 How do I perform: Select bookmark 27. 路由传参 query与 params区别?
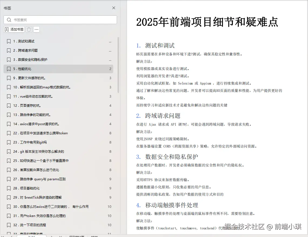tap(58, 179)
